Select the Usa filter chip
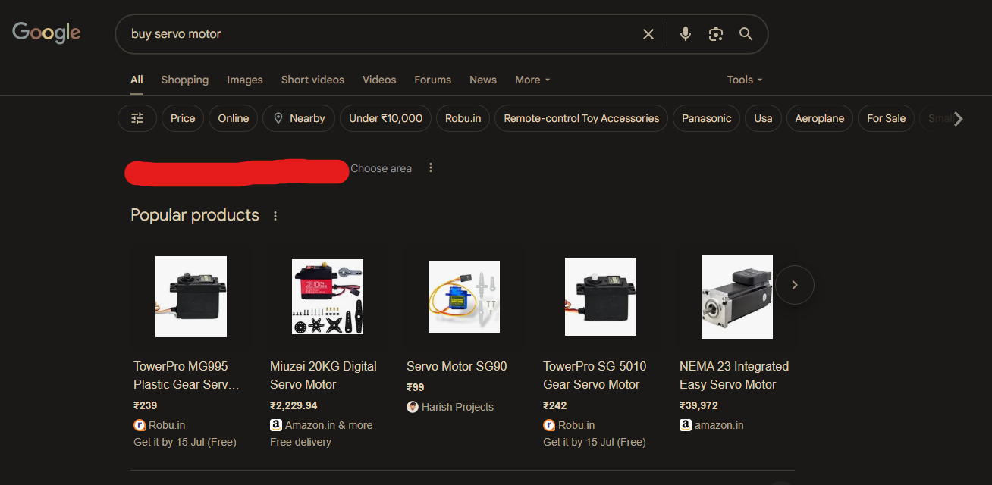This screenshot has height=485, width=992. [x=763, y=118]
